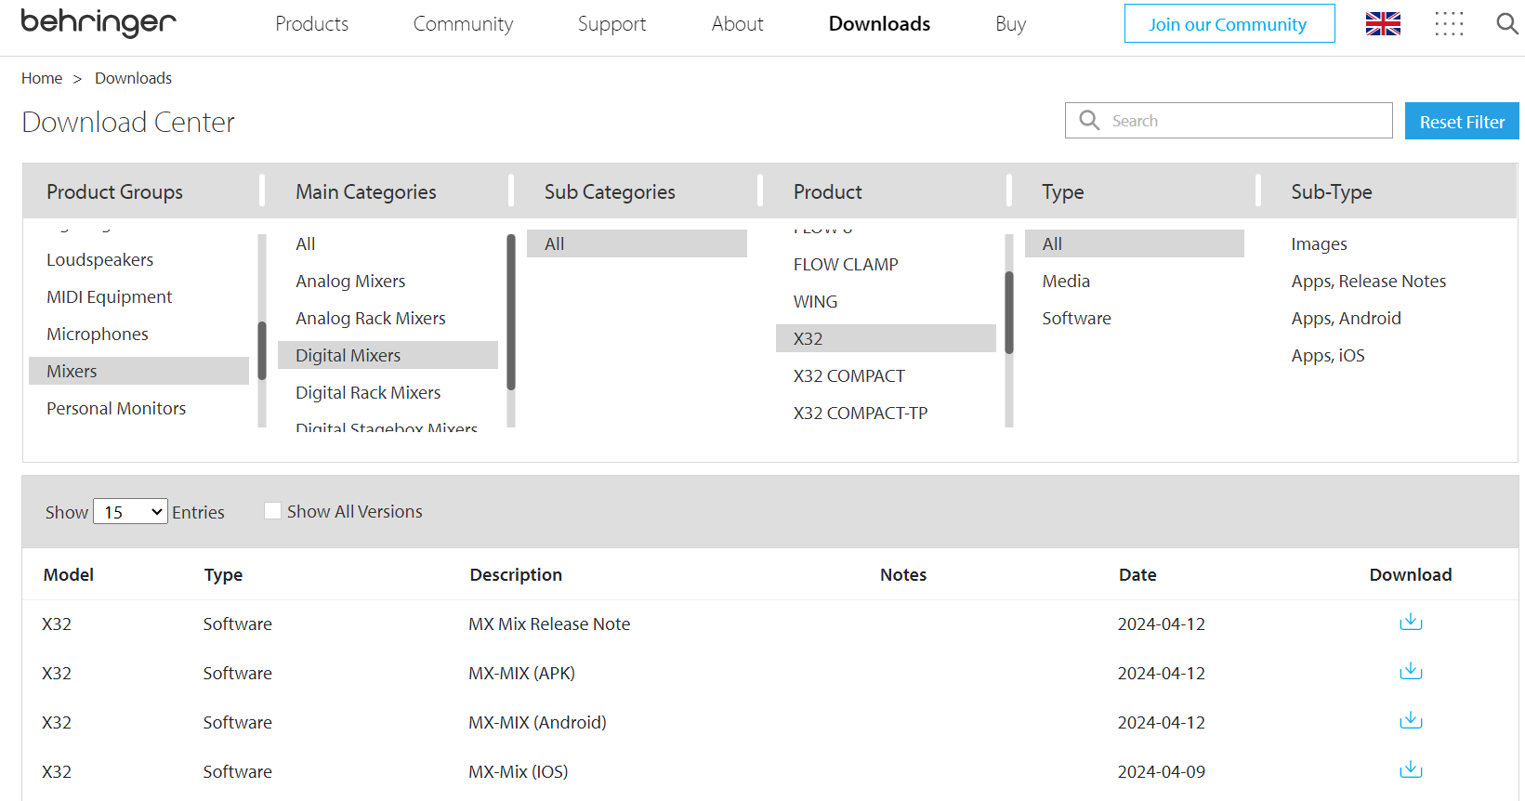1525x801 pixels.
Task: Select Microphones in Product Groups
Action: (x=98, y=335)
